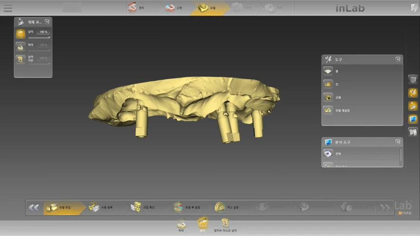Toggle upper jaw 상악 visibility icon
Viewport: 420px width, 236px height.
point(20,34)
